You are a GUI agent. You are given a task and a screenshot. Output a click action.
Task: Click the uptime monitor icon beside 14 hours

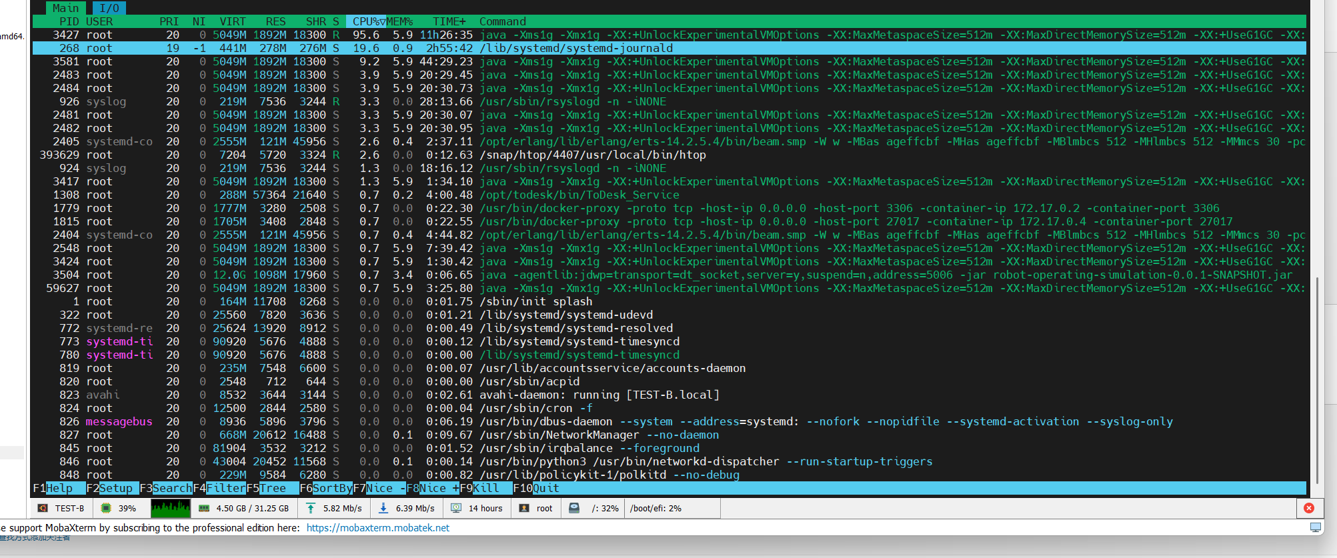coord(456,508)
